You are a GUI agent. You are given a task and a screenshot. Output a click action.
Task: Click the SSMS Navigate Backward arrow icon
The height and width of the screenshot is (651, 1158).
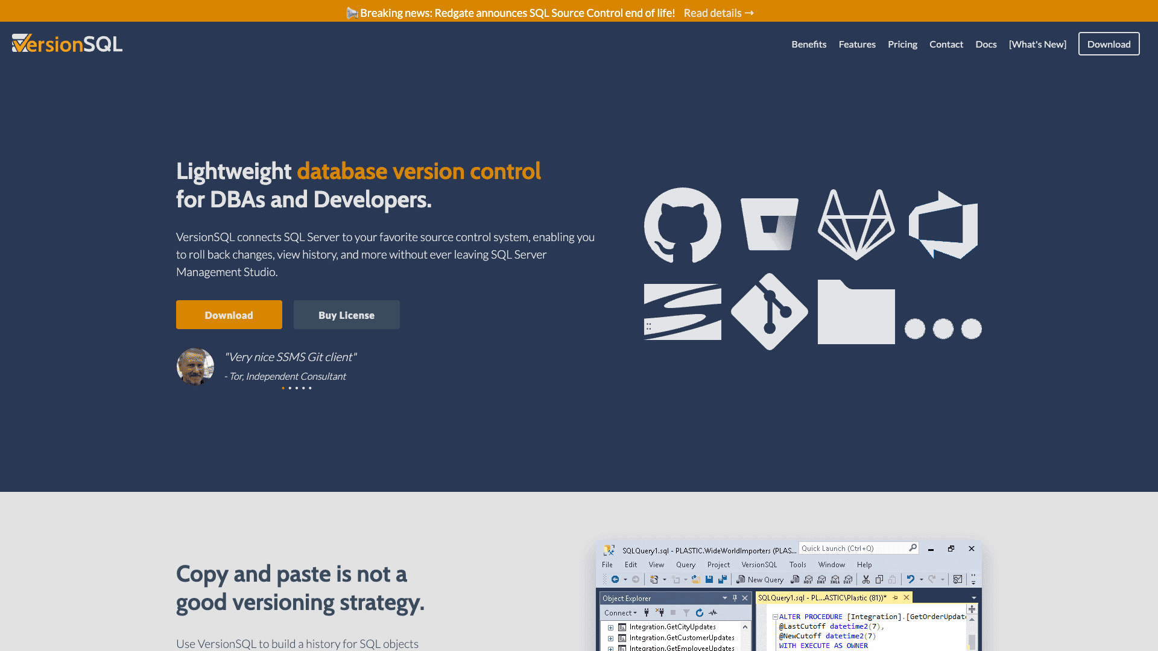(x=615, y=579)
